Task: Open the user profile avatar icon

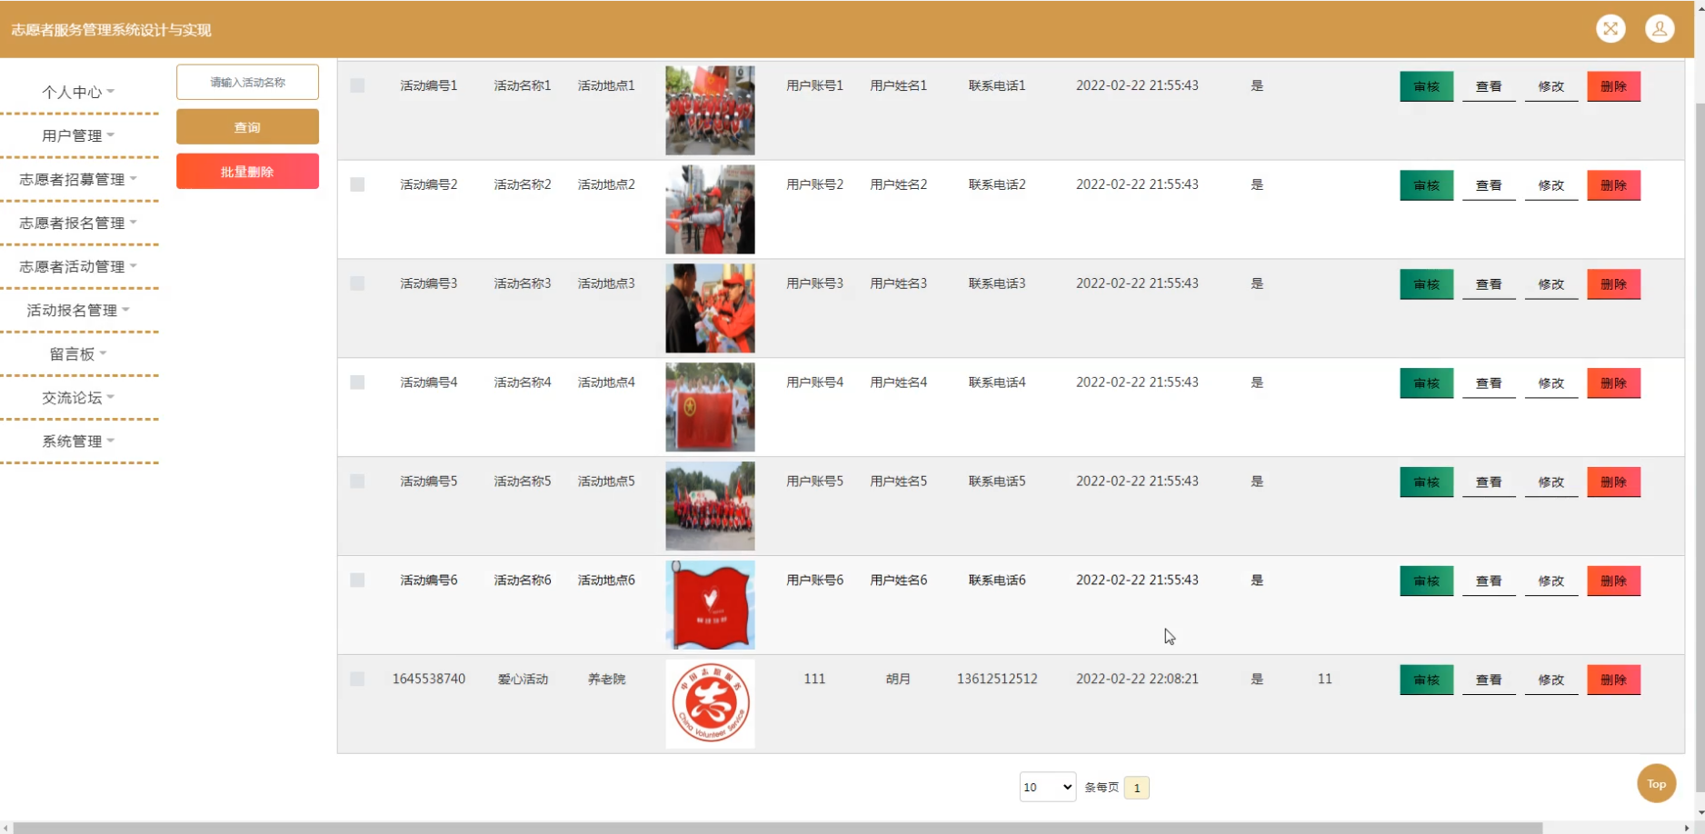Action: [x=1660, y=29]
